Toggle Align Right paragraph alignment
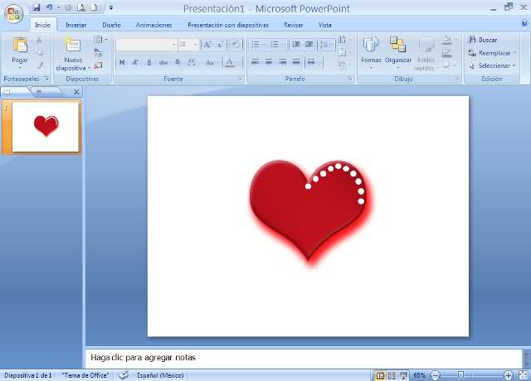 pos(282,62)
